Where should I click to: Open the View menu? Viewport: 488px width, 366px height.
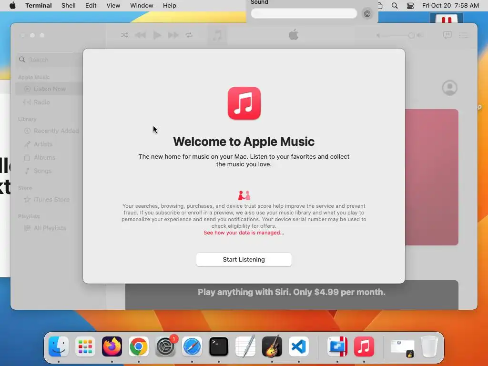pyautogui.click(x=113, y=6)
